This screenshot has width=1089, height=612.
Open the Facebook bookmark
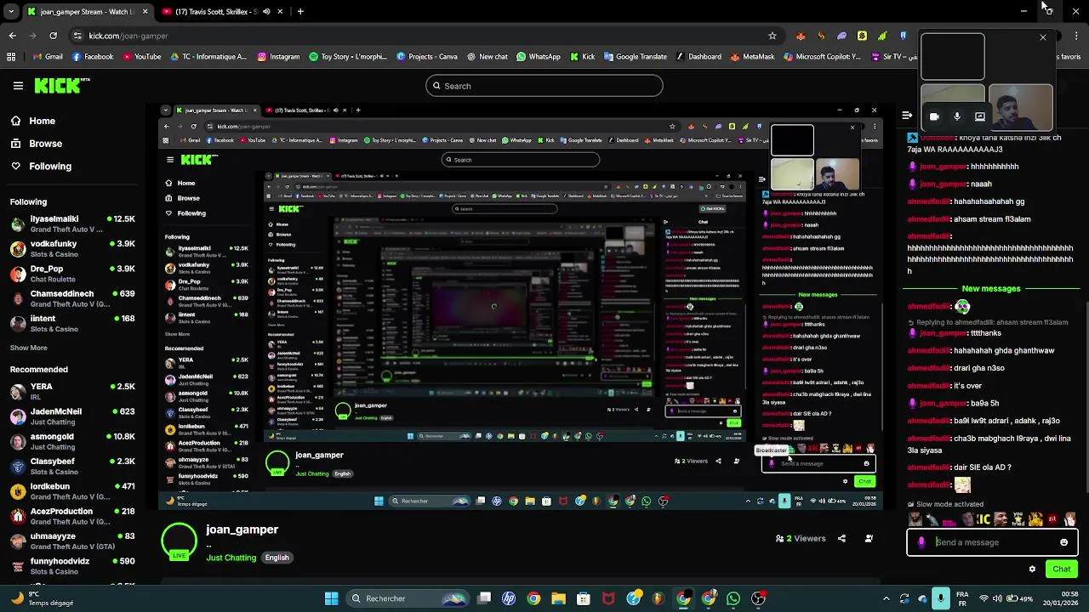pos(93,57)
